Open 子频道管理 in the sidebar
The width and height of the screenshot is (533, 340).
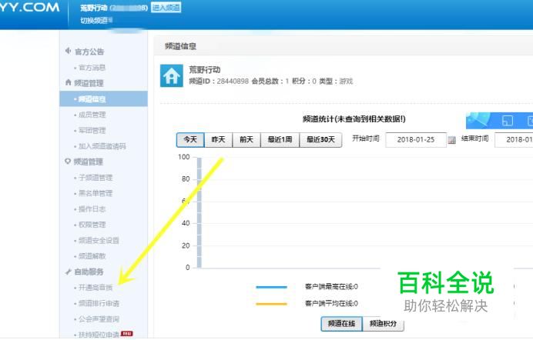tap(96, 178)
